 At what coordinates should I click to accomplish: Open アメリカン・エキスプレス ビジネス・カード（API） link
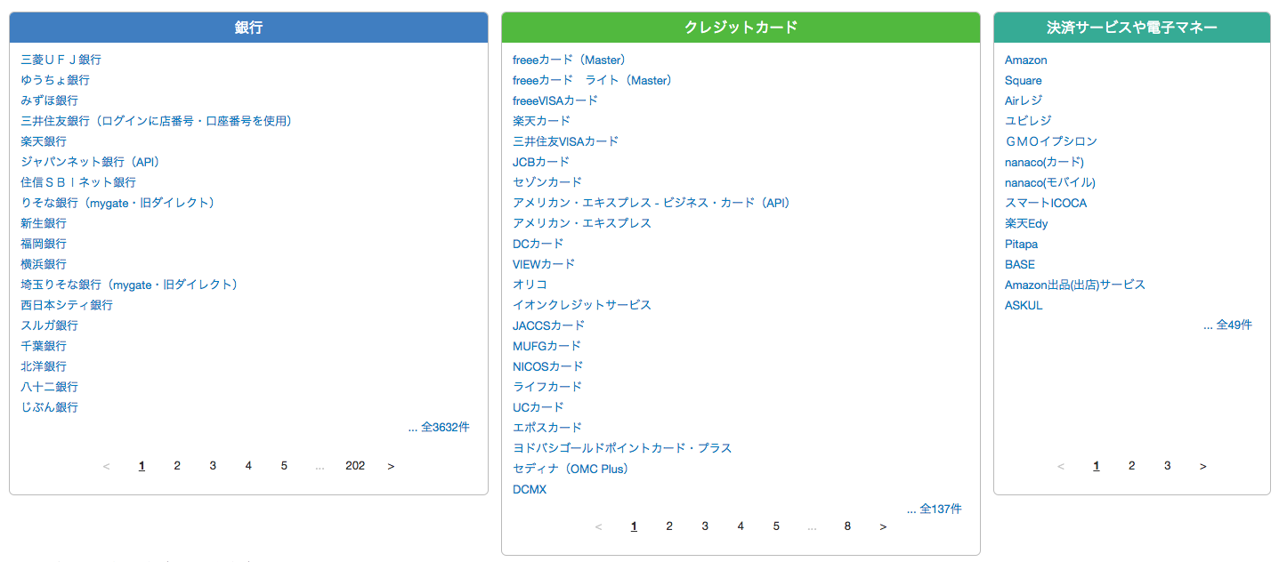652,203
